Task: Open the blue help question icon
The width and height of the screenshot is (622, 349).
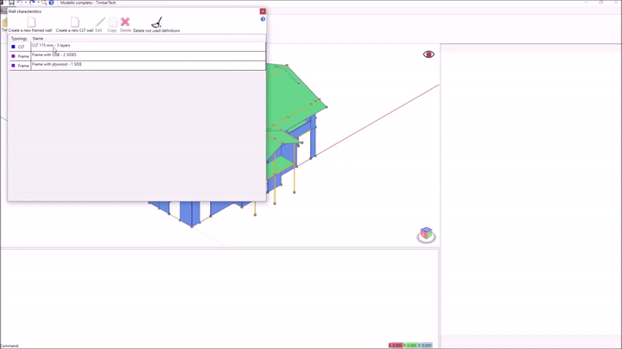Action: (263, 19)
